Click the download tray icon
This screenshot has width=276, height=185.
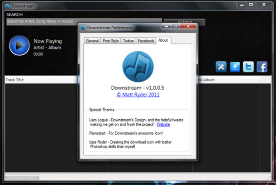click(235, 67)
